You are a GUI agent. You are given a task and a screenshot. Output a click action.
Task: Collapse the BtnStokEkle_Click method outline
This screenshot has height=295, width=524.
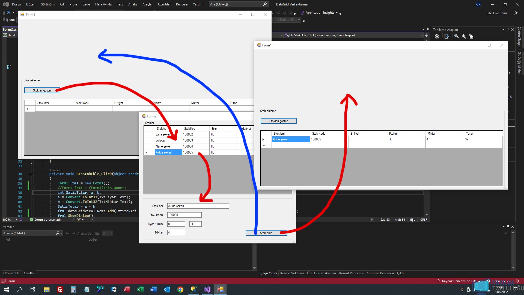pyautogui.click(x=31, y=174)
